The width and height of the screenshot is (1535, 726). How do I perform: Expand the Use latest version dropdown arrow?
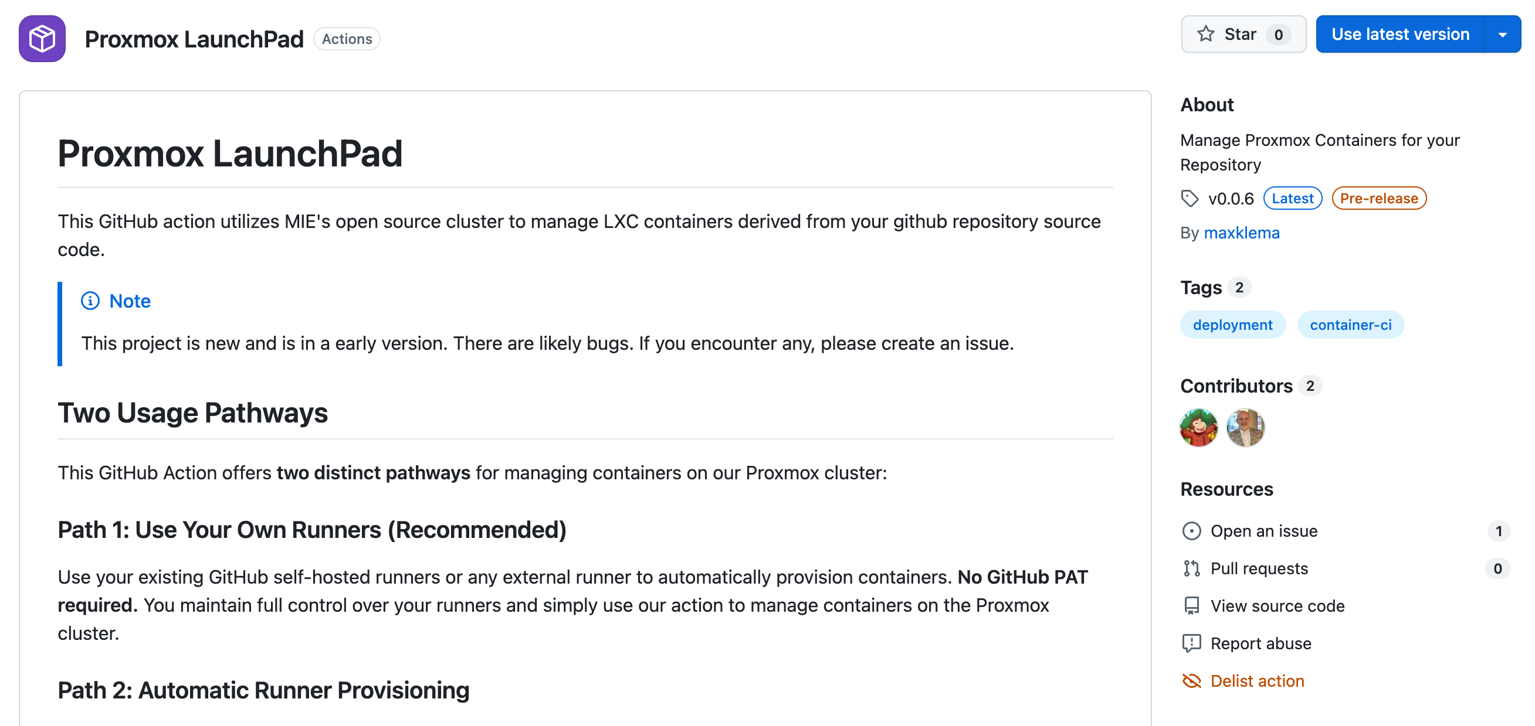(x=1502, y=35)
